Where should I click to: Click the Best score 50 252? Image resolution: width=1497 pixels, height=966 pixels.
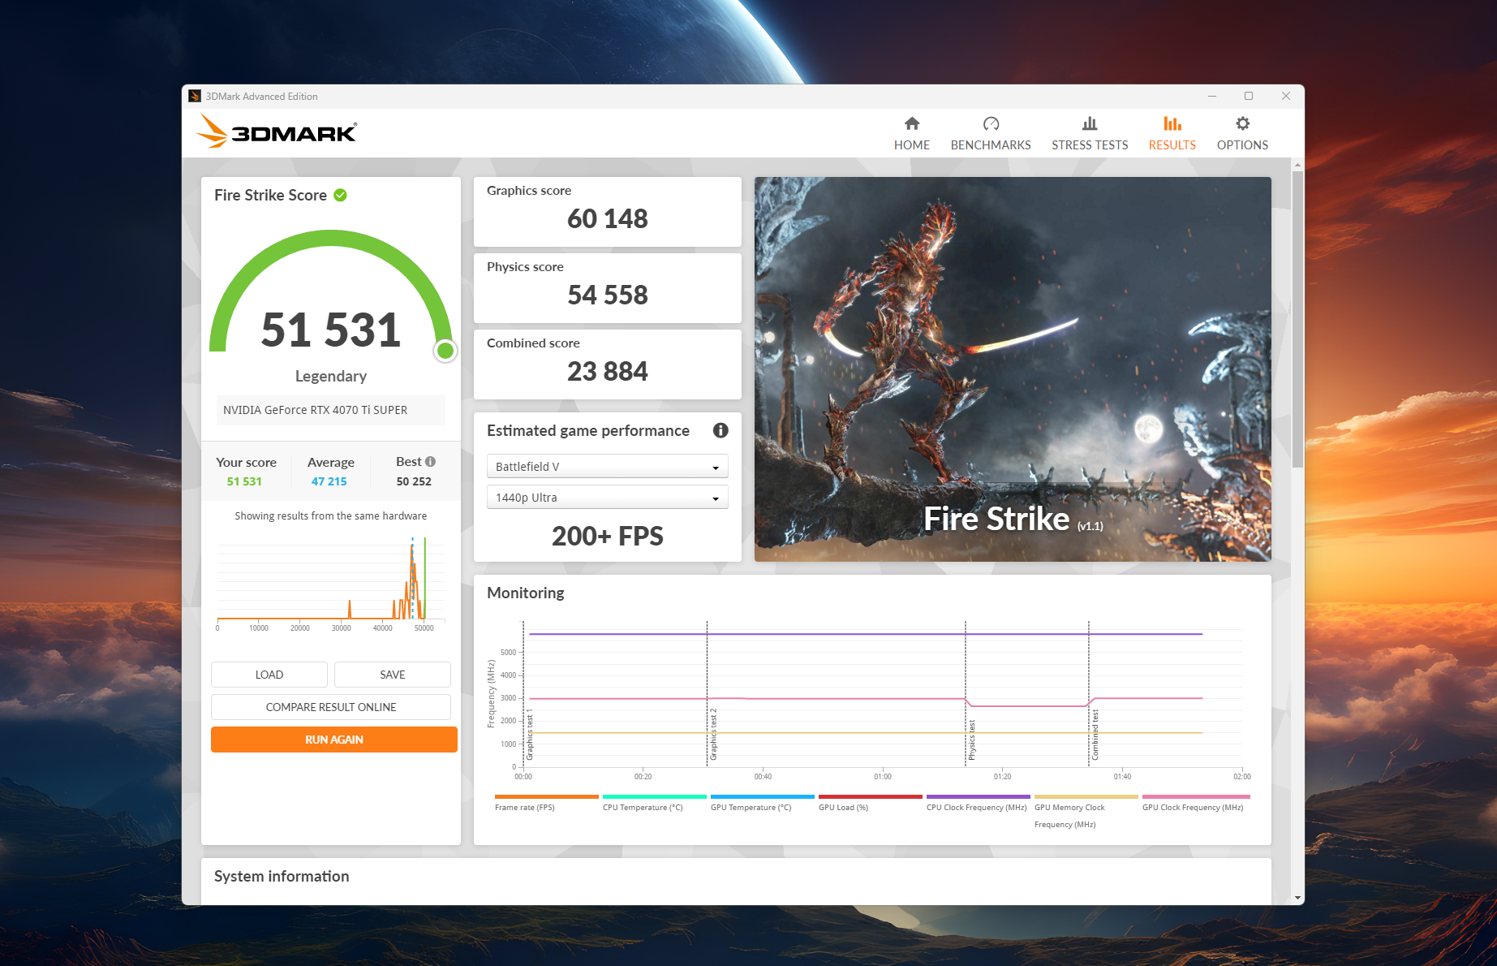[414, 481]
